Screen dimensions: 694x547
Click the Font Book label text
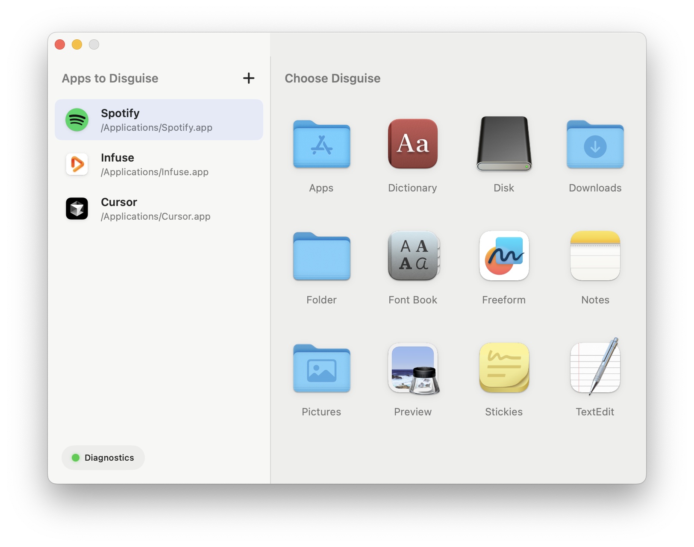pyautogui.click(x=413, y=300)
